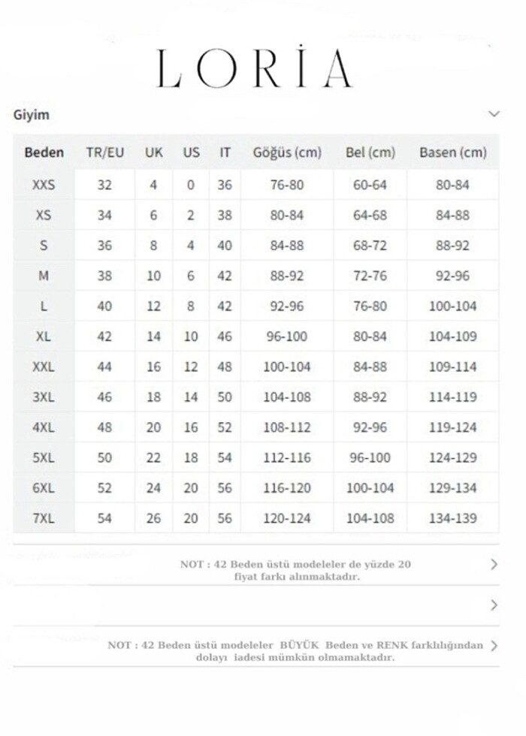Select the Beden column header

click(44, 152)
